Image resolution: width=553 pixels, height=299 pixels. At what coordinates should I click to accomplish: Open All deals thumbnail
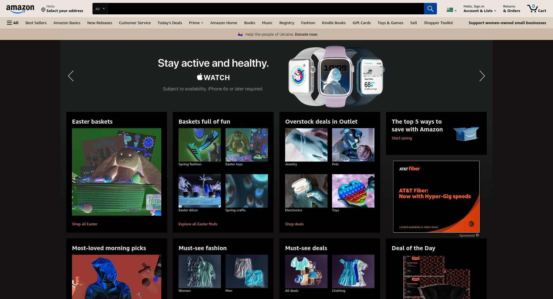(306, 271)
